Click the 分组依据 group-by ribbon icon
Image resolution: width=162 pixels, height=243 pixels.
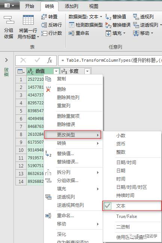[9, 20]
